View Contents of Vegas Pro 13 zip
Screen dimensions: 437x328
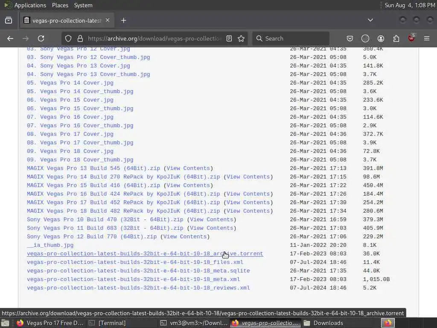tap(188, 168)
